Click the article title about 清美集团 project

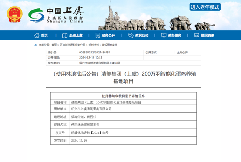click(125, 77)
